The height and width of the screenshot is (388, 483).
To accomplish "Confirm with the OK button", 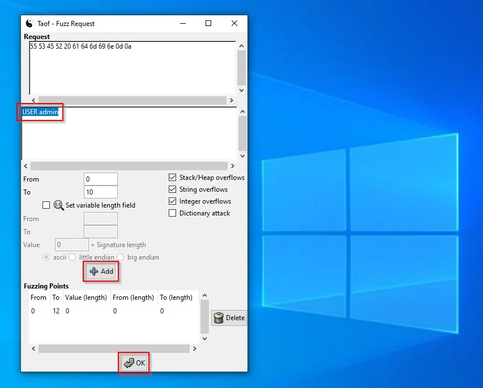I will pos(134,363).
